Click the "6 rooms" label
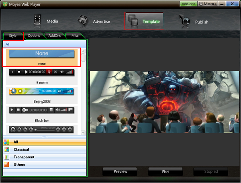Viewport: 241px width, 183px height. (x=42, y=83)
